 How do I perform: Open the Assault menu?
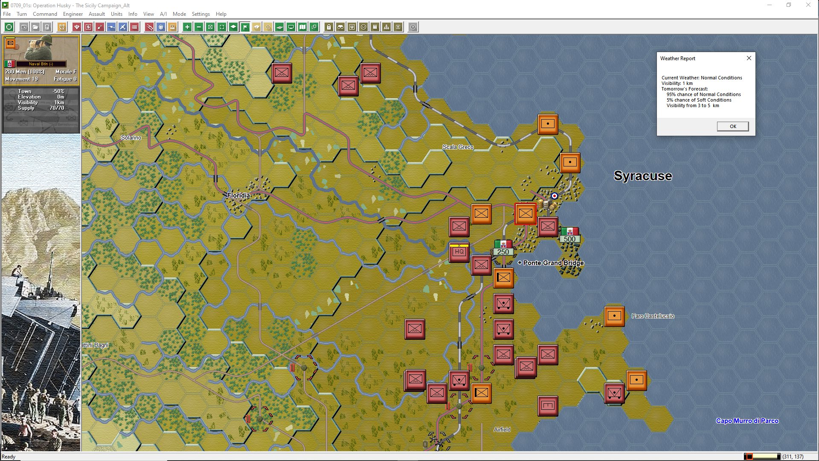[x=97, y=14]
